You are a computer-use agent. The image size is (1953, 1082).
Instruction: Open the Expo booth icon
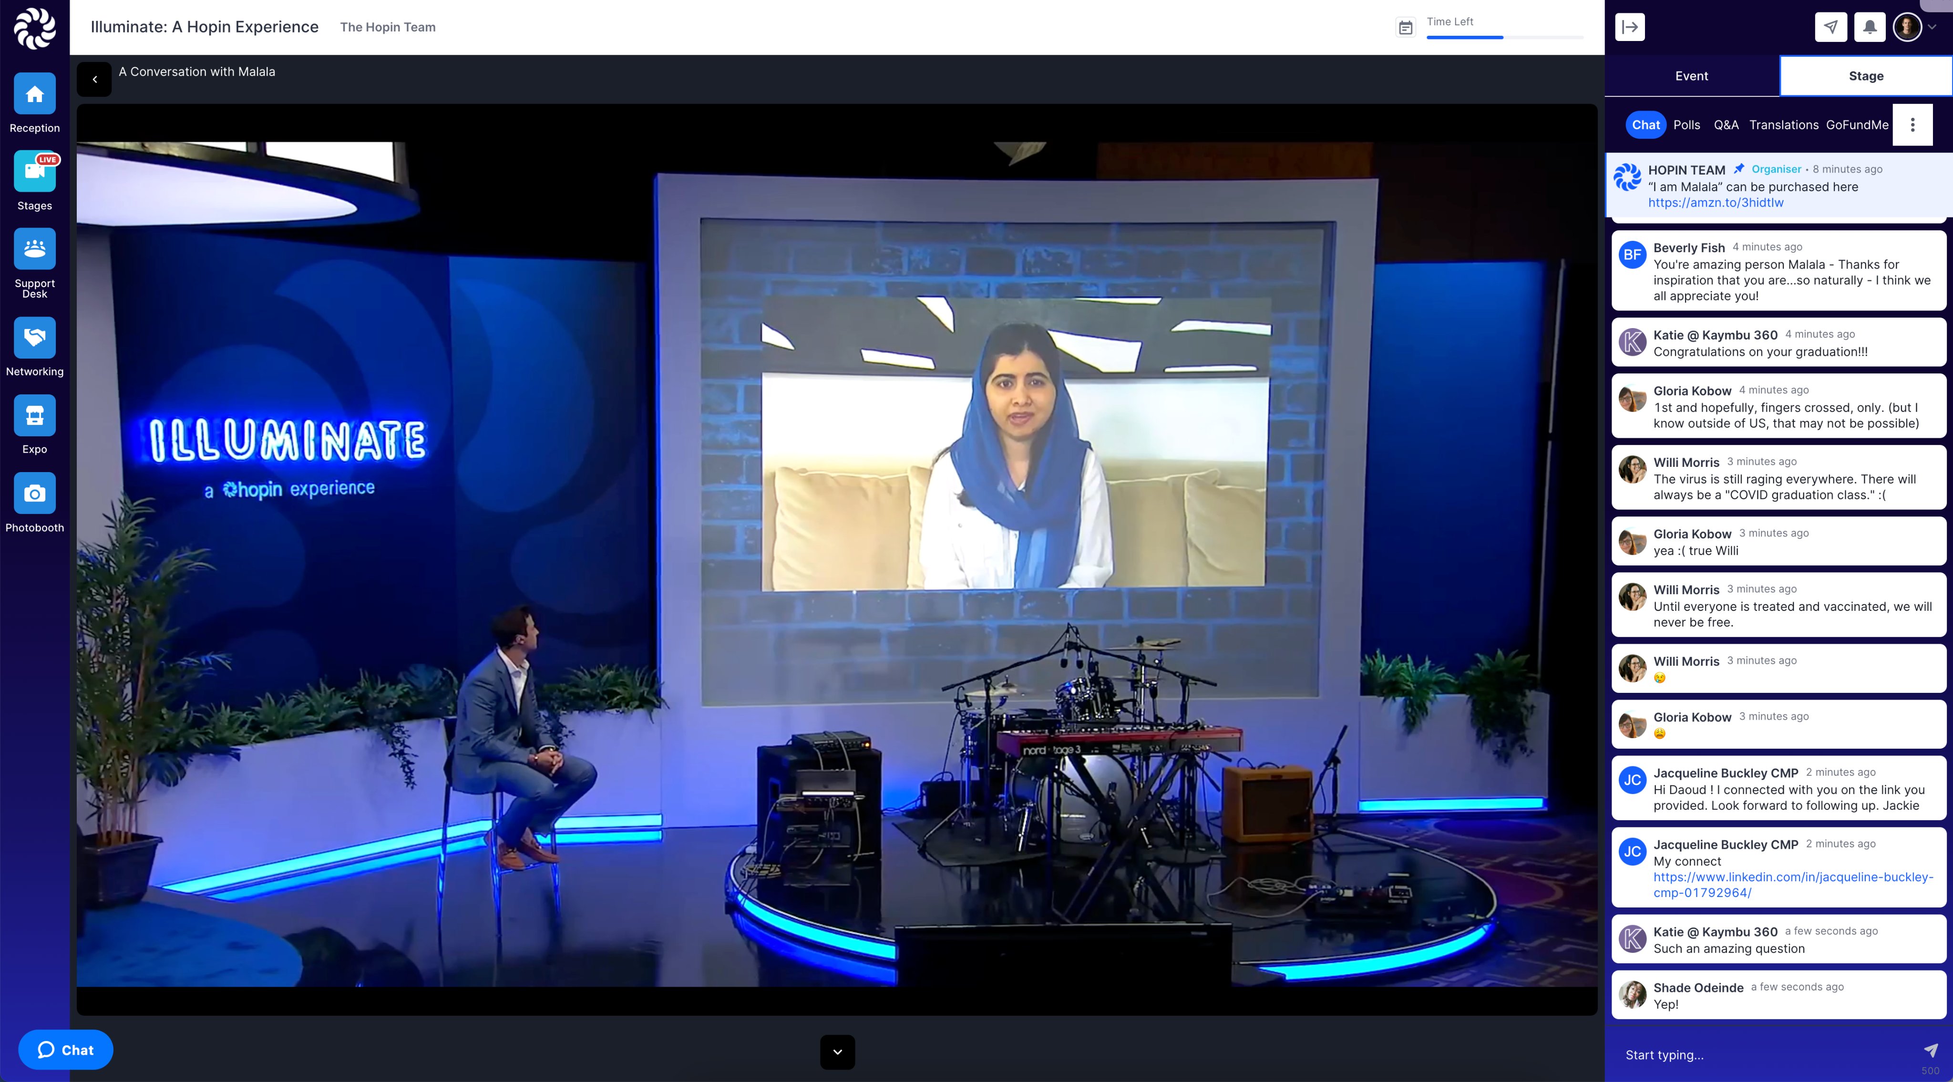tap(34, 415)
